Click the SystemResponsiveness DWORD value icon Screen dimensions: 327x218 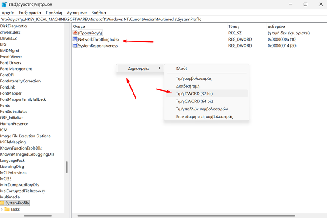[75, 46]
